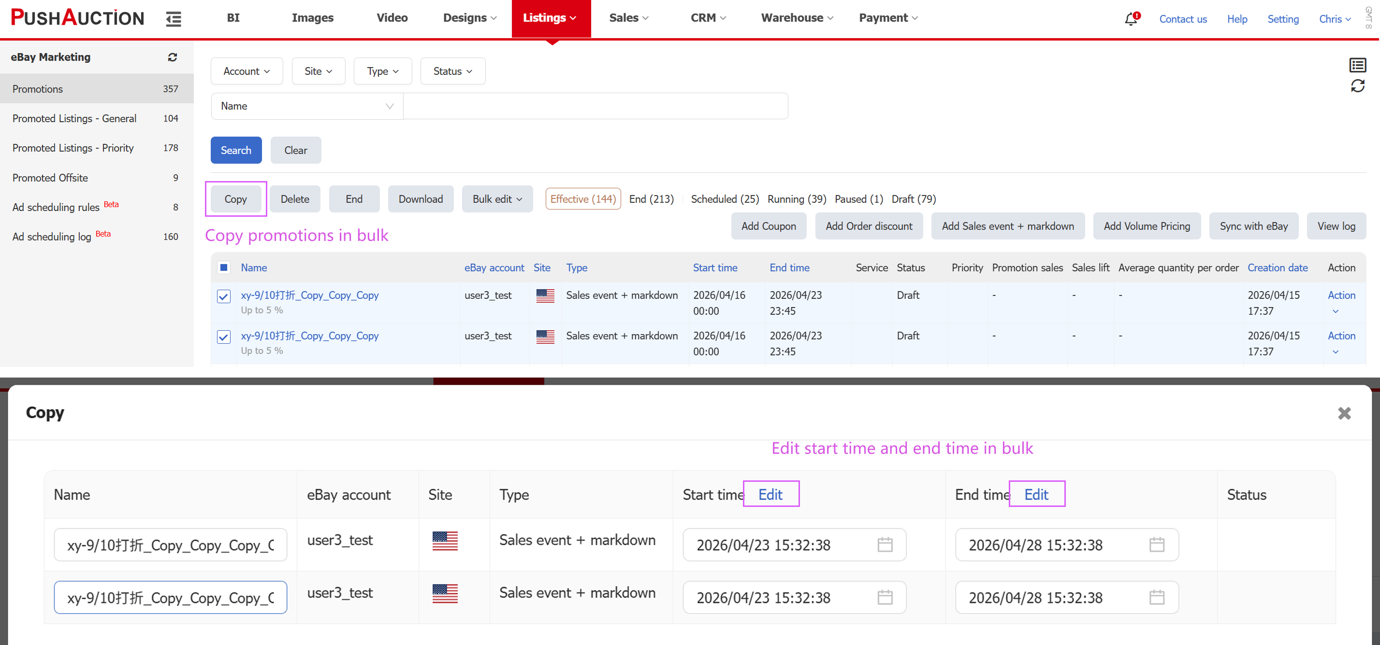Open the calendar for the first start time

[x=885, y=545]
